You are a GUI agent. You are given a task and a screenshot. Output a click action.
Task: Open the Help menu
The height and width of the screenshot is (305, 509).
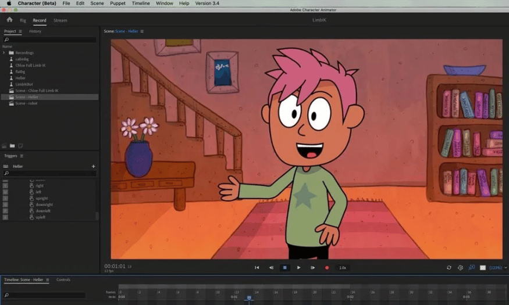point(184,3)
